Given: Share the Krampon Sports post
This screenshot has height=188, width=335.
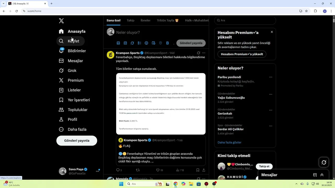Looking at the screenshot, I should pos(204,170).
